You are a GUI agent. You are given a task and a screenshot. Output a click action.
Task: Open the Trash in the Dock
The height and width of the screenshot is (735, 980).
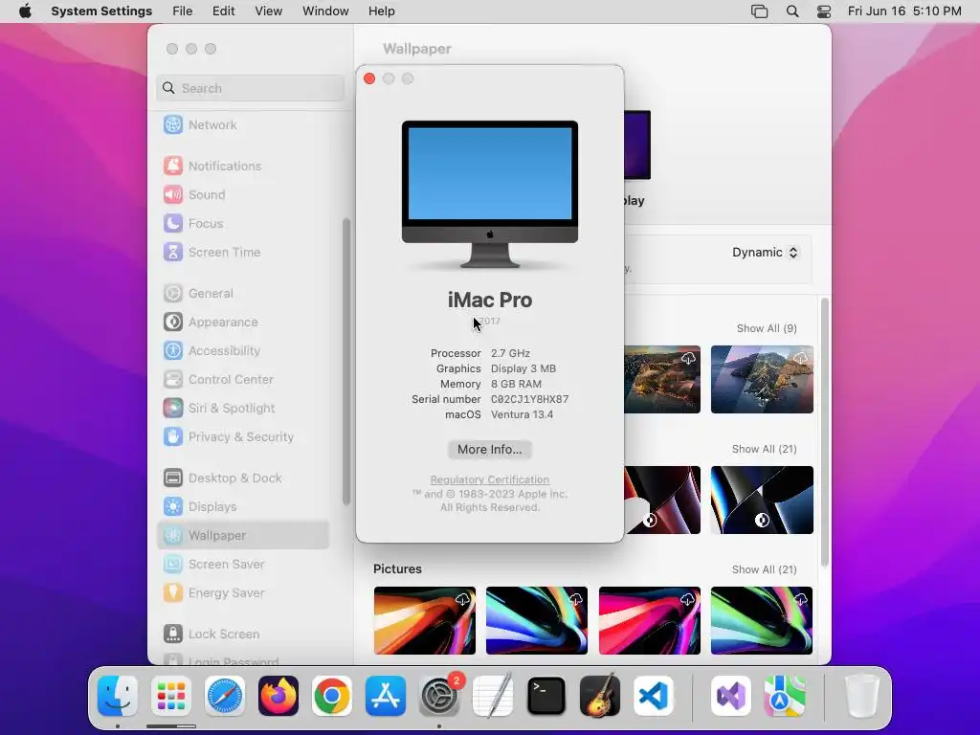(862, 696)
